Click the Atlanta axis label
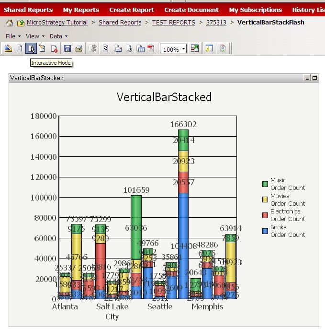325x329 pixels. click(x=65, y=307)
